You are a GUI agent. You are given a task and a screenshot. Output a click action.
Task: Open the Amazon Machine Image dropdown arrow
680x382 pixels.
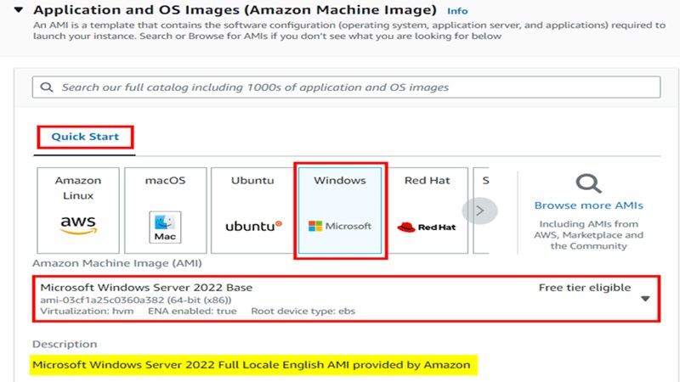pos(645,299)
